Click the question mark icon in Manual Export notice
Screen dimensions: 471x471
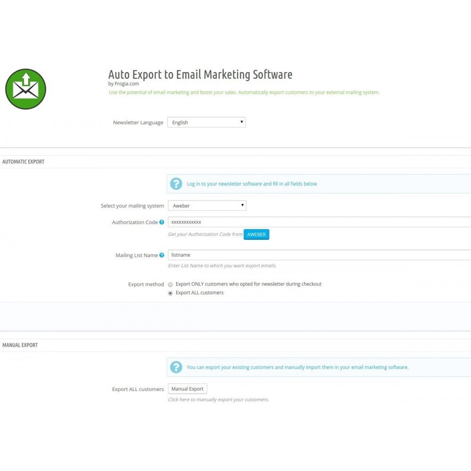coord(176,367)
